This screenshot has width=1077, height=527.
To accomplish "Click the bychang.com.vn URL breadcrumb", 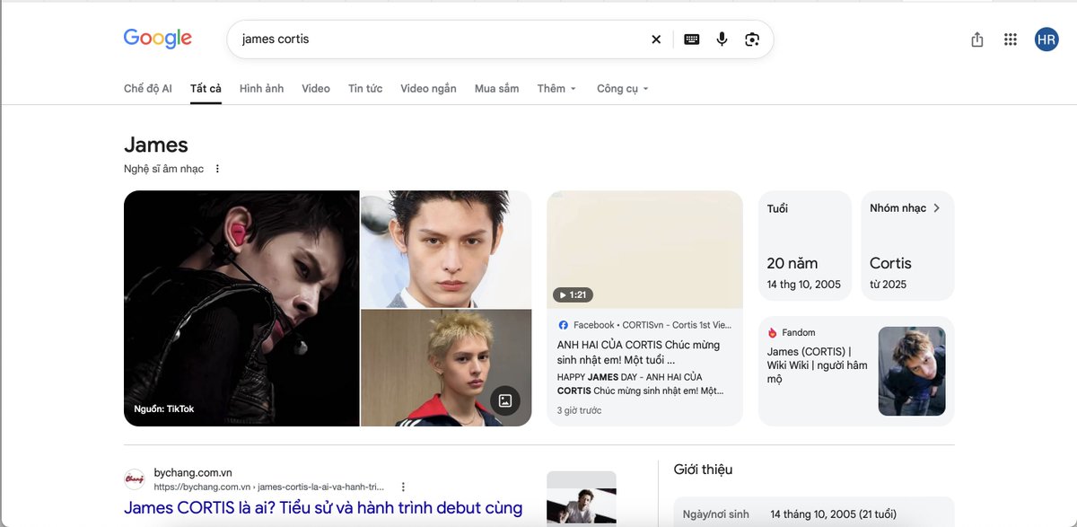I will click(270, 487).
